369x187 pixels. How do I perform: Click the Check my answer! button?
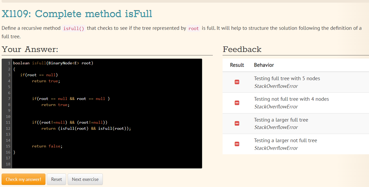point(24,179)
